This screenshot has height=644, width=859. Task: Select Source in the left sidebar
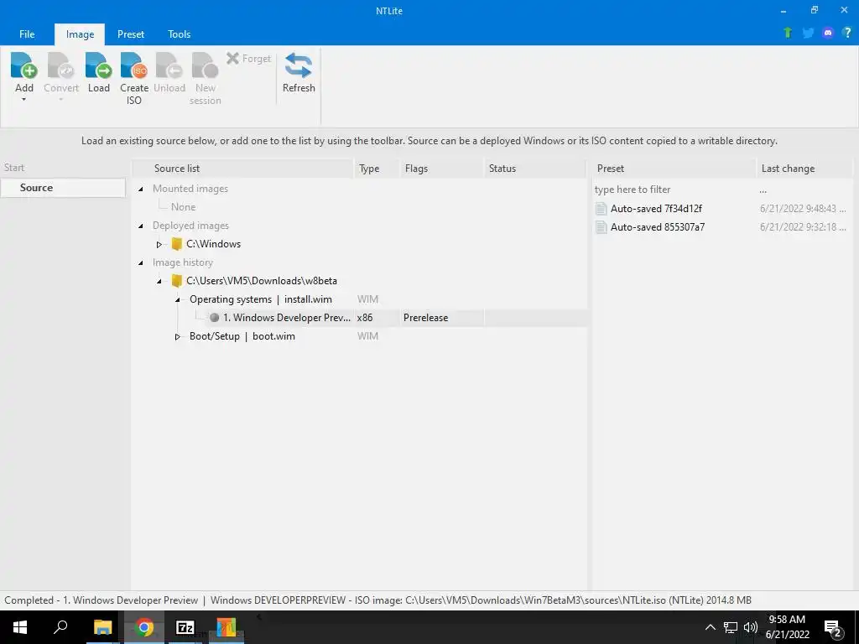[x=63, y=187]
